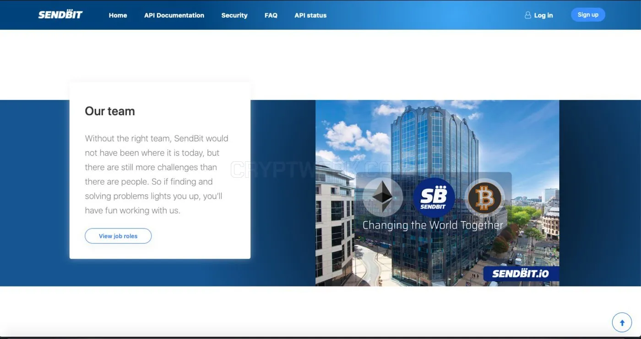
Task: Click the scroll-to-top arrow button
Action: pos(622,323)
